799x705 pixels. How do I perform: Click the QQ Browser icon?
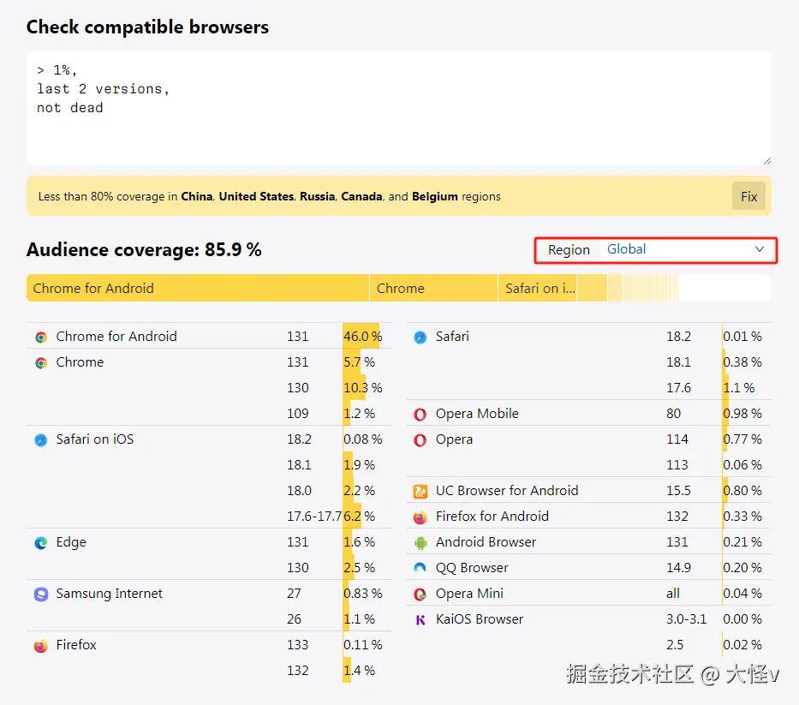[x=420, y=568]
